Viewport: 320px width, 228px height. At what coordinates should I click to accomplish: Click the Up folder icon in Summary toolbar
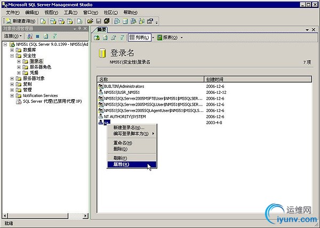point(97,37)
